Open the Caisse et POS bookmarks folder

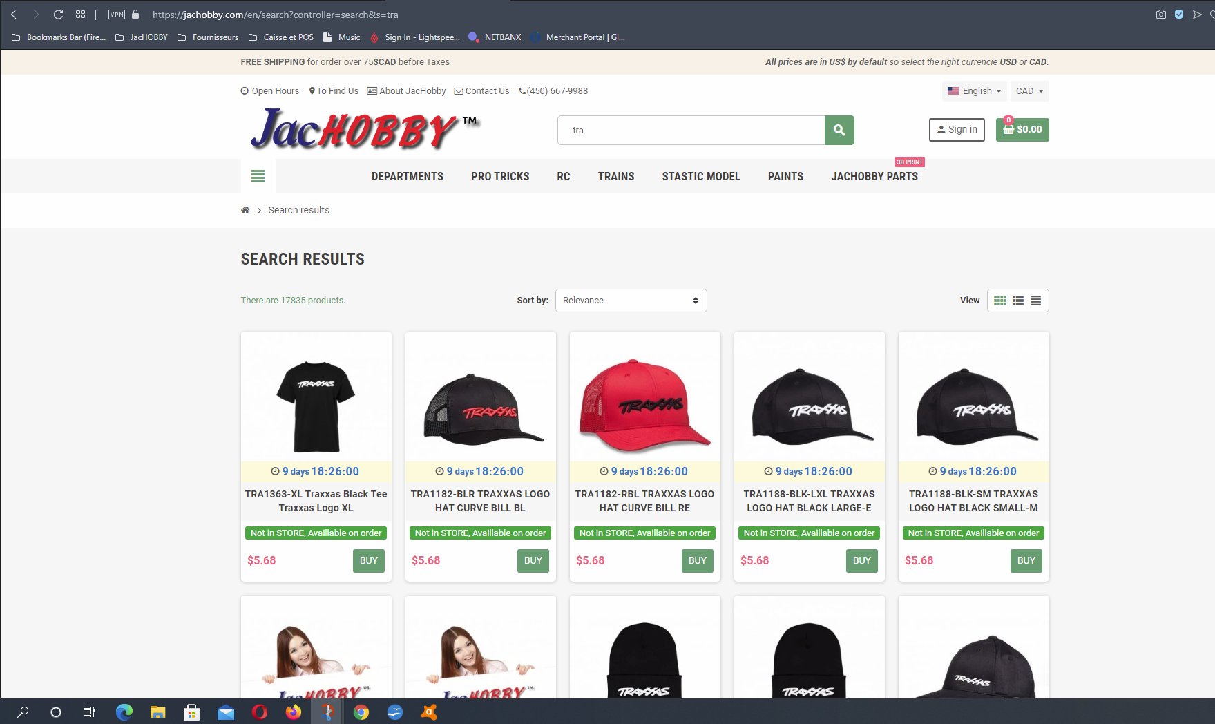pos(281,37)
